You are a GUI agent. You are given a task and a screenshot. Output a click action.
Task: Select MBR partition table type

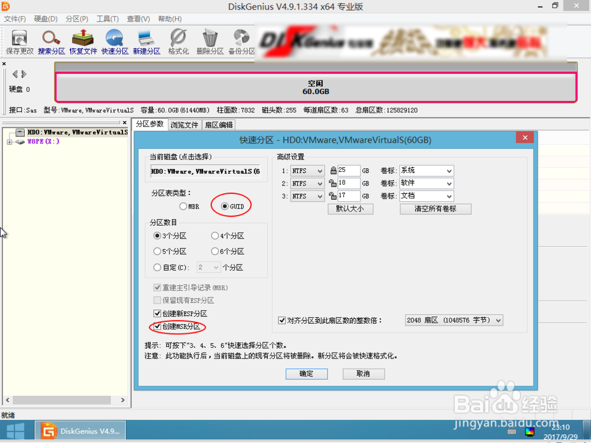pyautogui.click(x=189, y=206)
